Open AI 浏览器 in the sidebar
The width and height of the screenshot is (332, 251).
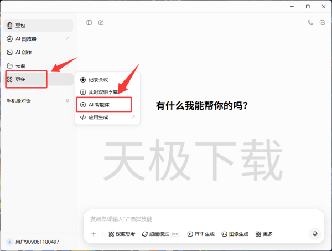coord(26,39)
